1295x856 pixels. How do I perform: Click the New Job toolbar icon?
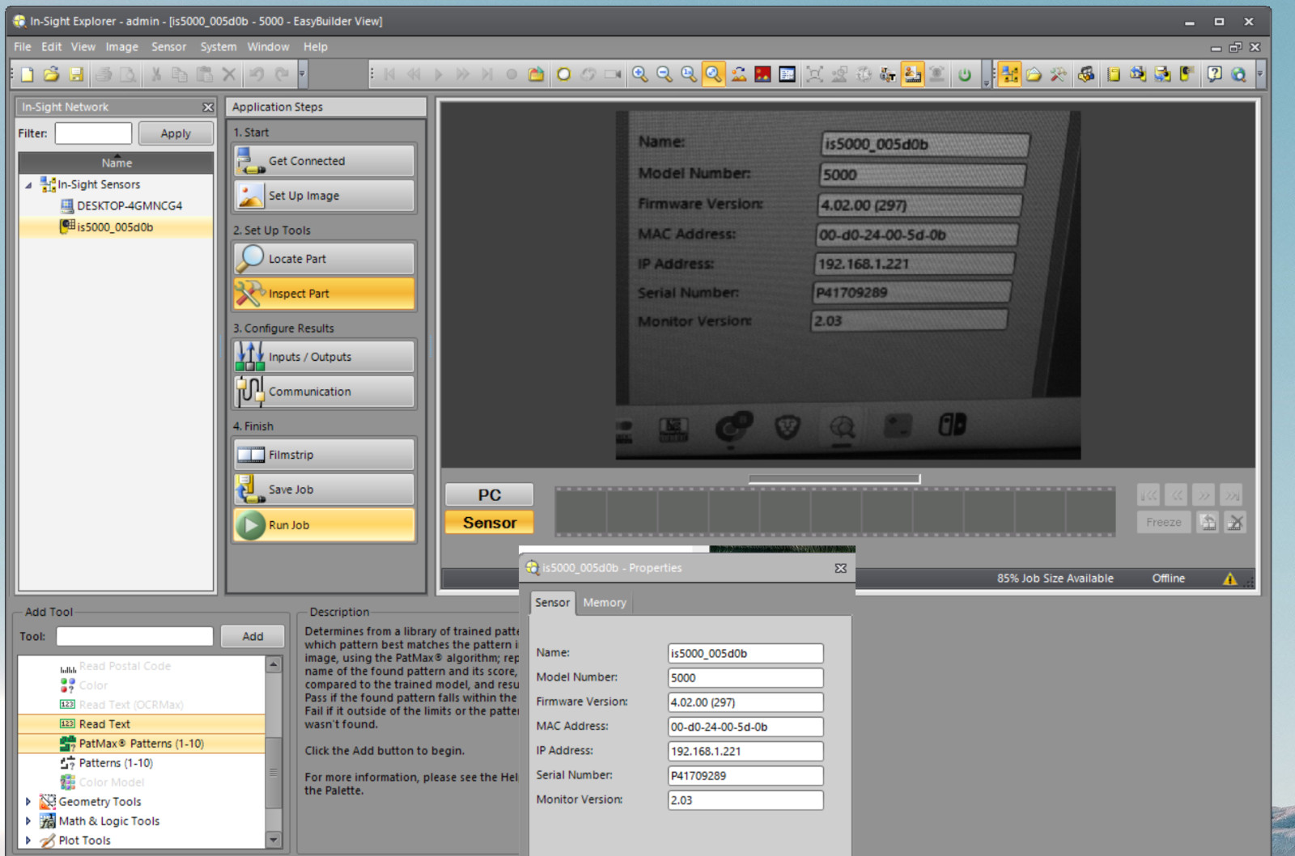tap(28, 74)
